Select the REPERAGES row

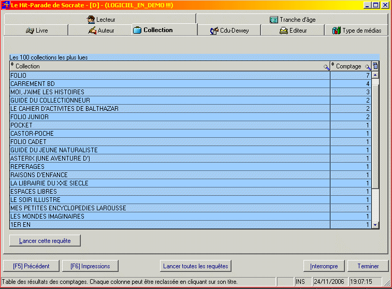(x=190, y=166)
